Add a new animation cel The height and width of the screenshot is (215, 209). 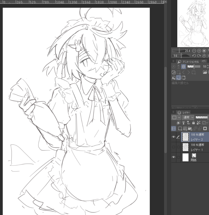coord(194,72)
